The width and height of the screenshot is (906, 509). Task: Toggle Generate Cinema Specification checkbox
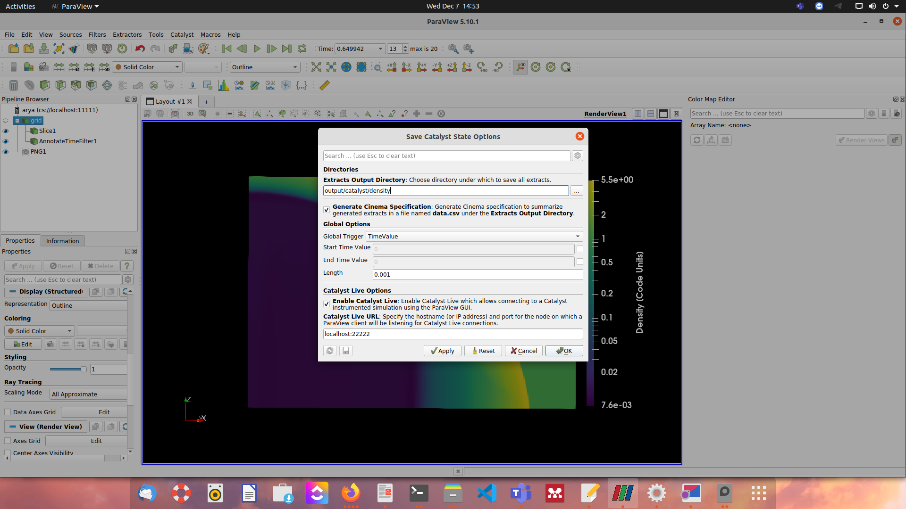click(327, 210)
